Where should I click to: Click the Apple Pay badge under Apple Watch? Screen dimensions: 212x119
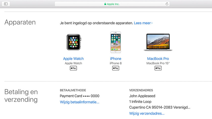click(73, 68)
